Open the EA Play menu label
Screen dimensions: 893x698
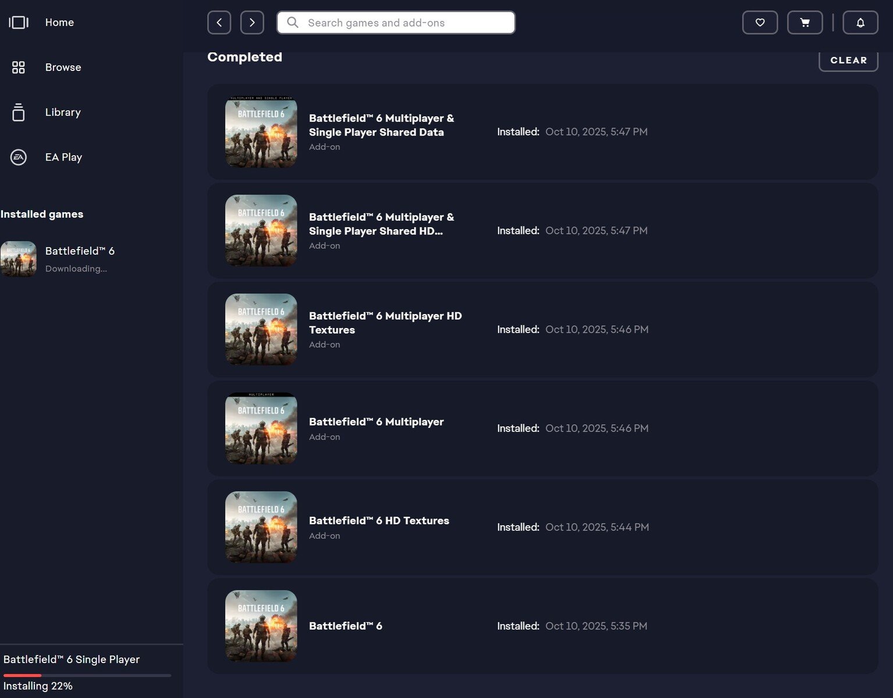63,157
